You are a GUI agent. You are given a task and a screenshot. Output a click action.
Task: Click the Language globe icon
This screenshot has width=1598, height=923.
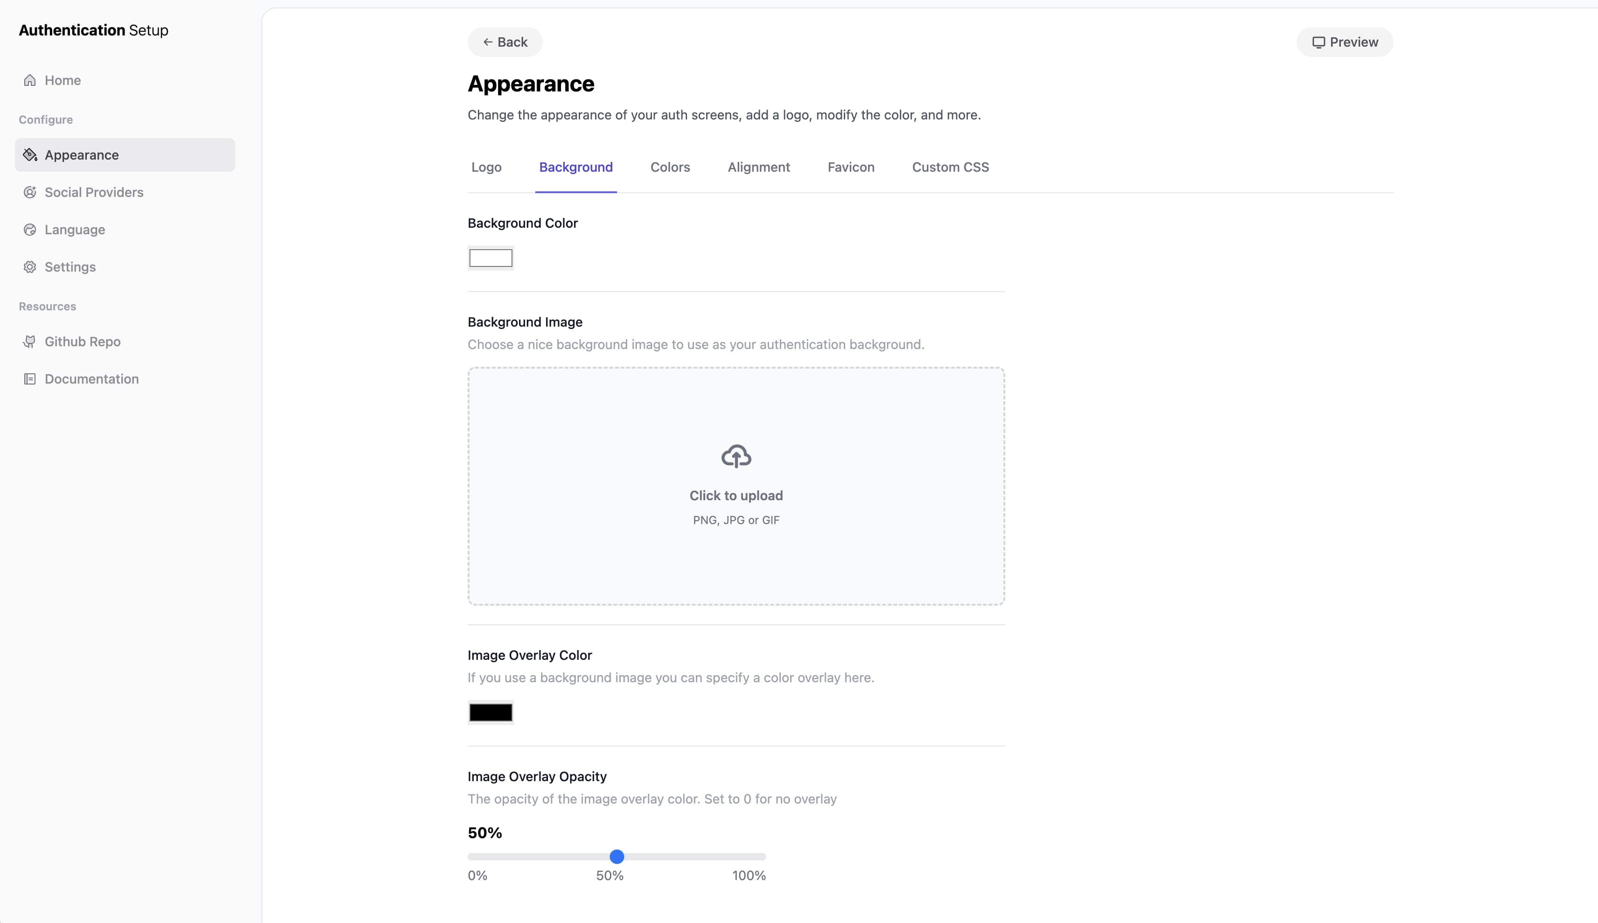click(30, 230)
